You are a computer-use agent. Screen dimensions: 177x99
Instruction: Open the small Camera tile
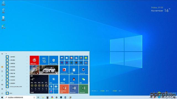56,87
